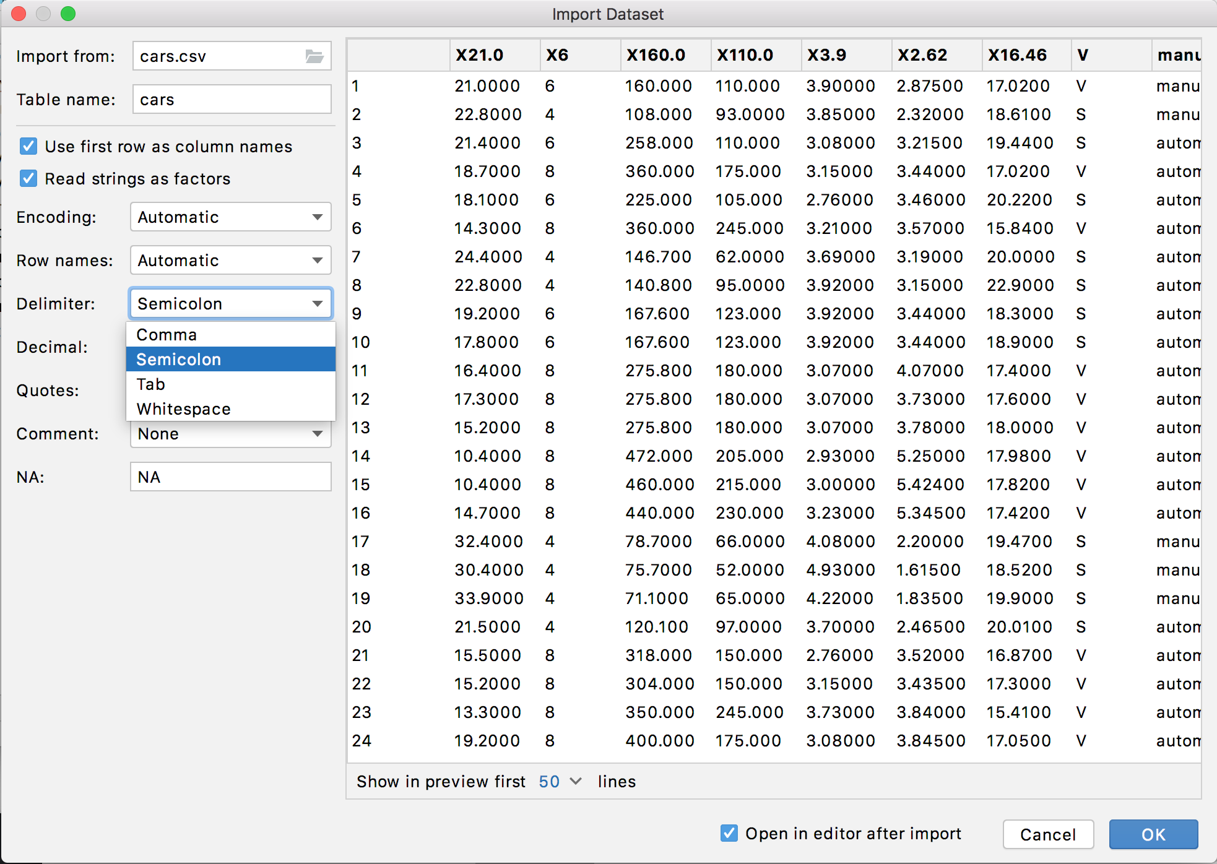
Task: Disable Read strings as factors
Action: click(x=28, y=178)
